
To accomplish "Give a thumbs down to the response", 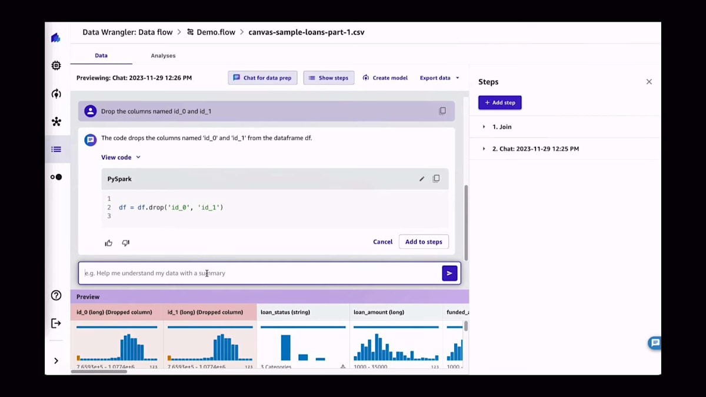I will 125,242.
